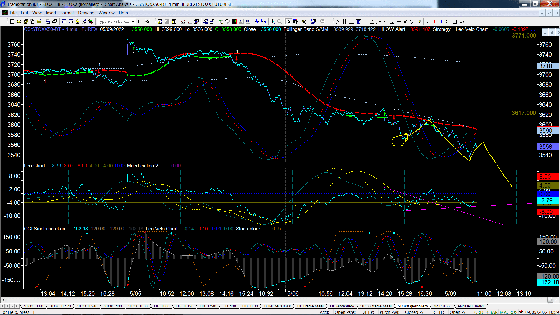Screen dimensions: 560x315
Task: Click the tab scroll-to-first arrow
Action: (2, 306)
